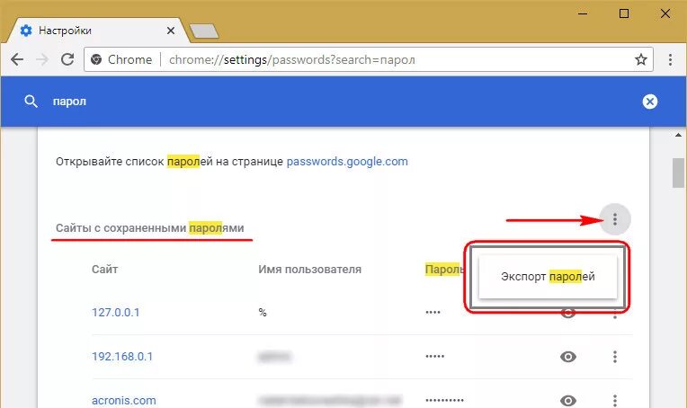Reload the page with refresh icon
Viewport: 687px width, 408px height.
click(x=67, y=59)
